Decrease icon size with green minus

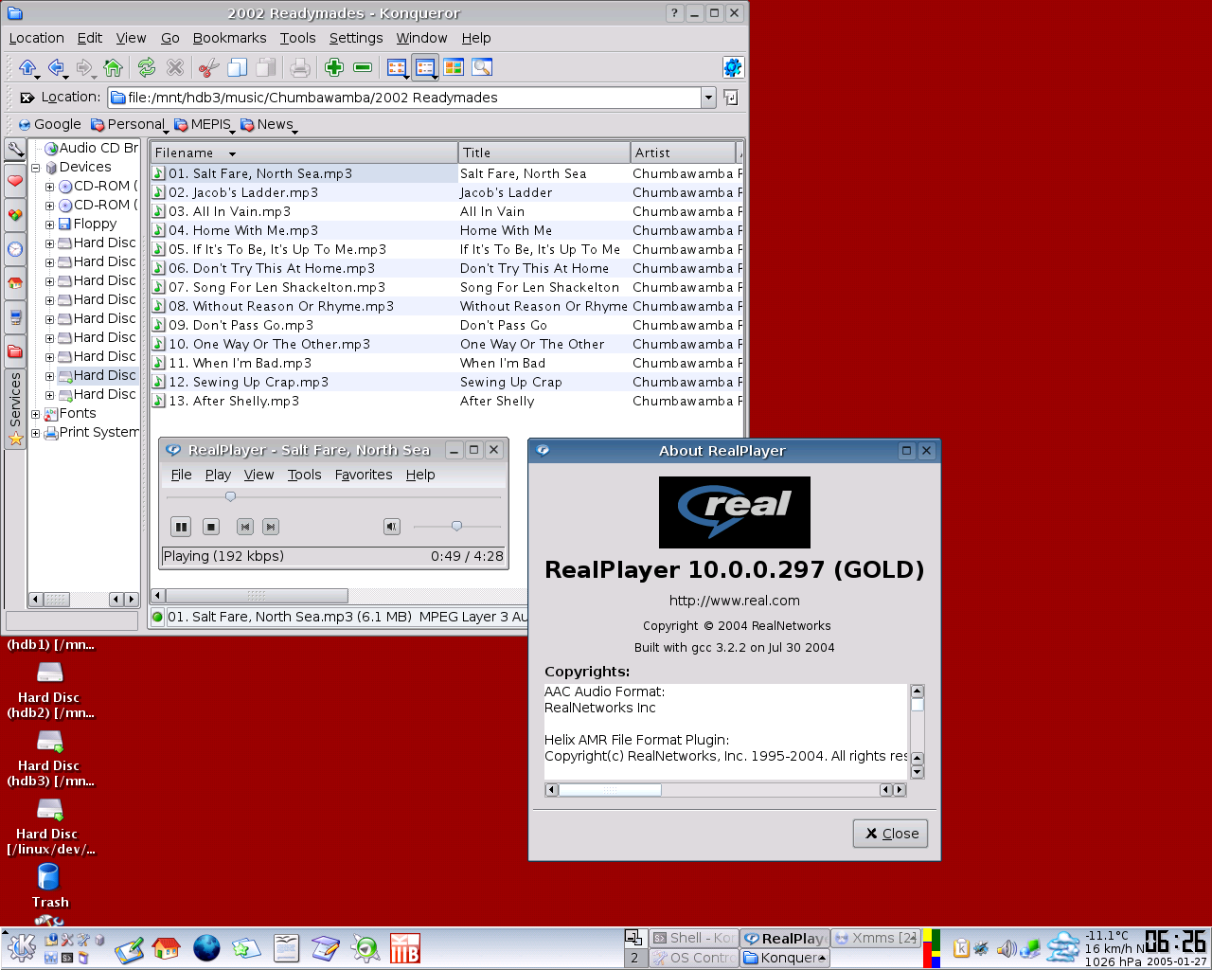tap(363, 67)
